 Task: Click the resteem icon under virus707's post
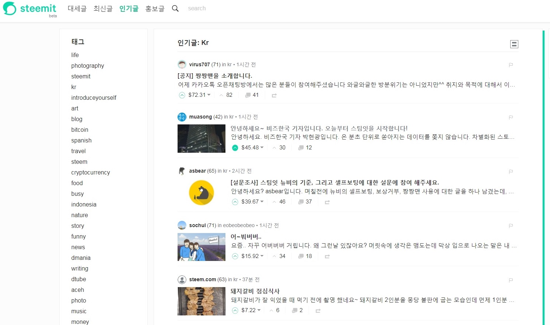click(274, 95)
